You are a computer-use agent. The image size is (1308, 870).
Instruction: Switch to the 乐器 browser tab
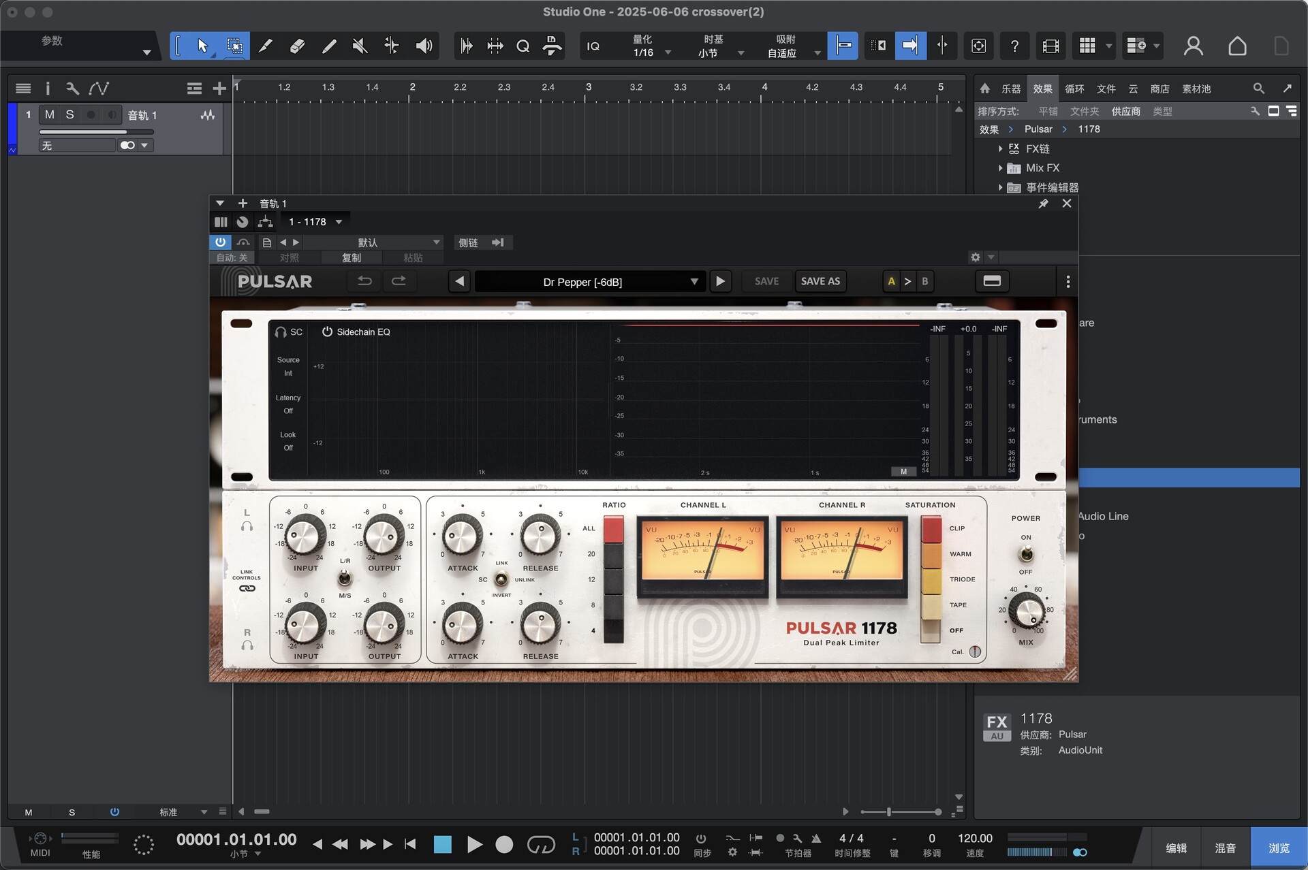[x=1011, y=88]
